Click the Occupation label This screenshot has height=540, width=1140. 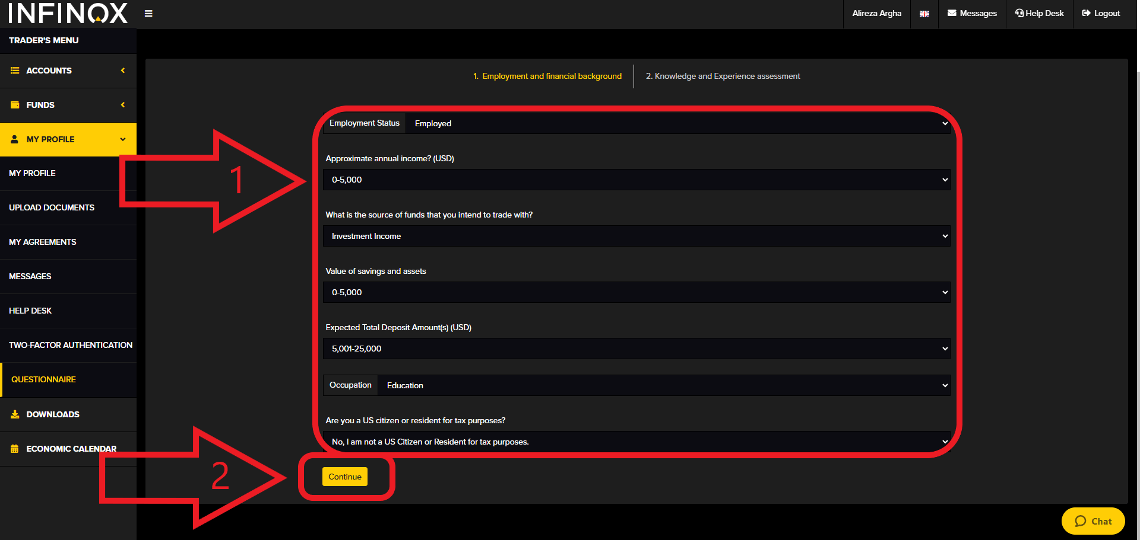click(350, 385)
